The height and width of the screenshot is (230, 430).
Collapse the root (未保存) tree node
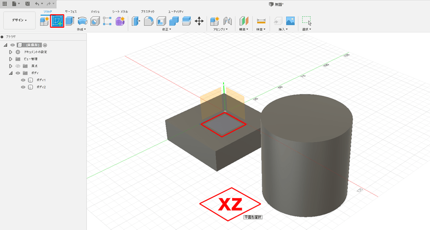click(5, 45)
